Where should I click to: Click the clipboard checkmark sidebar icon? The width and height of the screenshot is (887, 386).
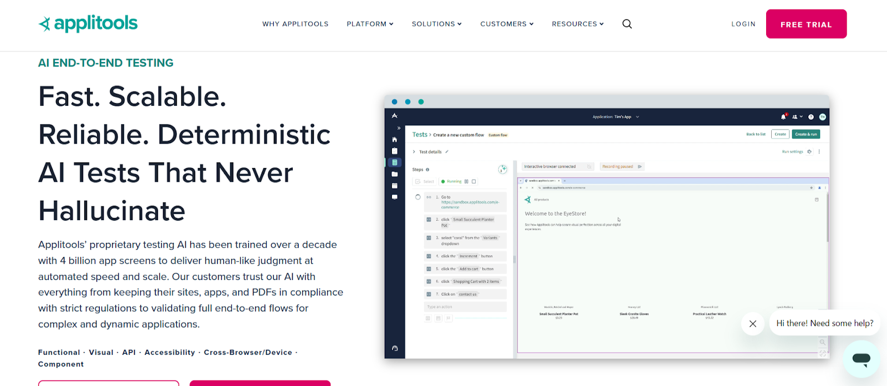(395, 151)
